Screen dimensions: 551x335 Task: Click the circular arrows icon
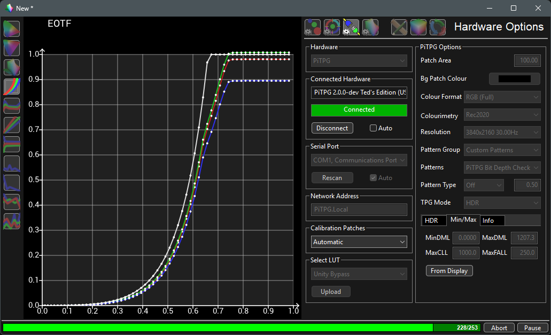(x=438, y=27)
